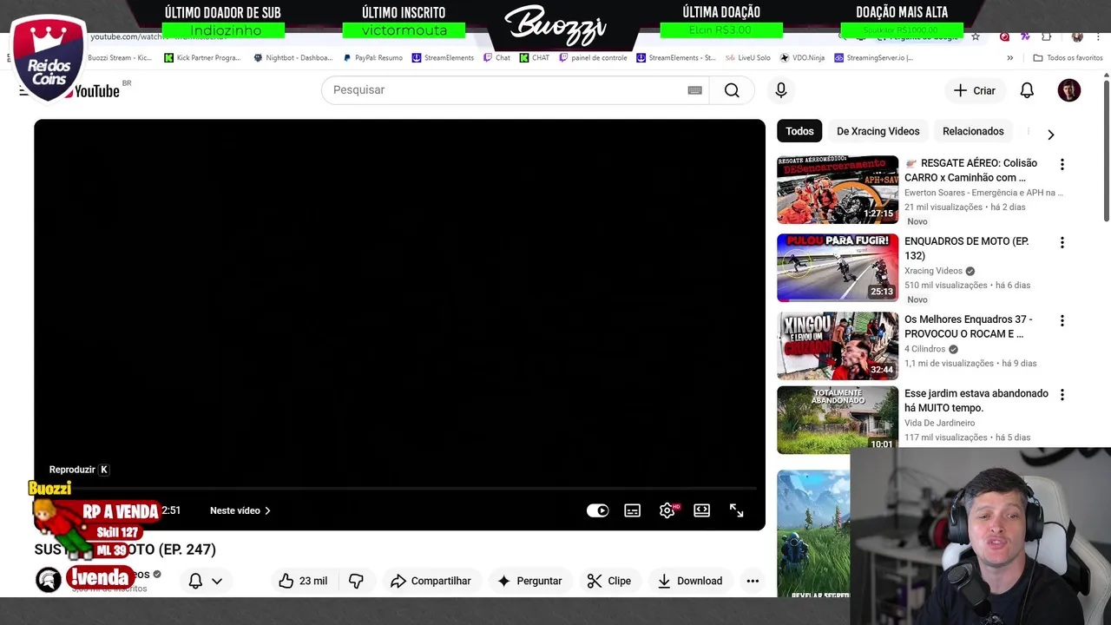
Task: Open options for ENQUADROS DE MOTO video
Action: (1062, 242)
